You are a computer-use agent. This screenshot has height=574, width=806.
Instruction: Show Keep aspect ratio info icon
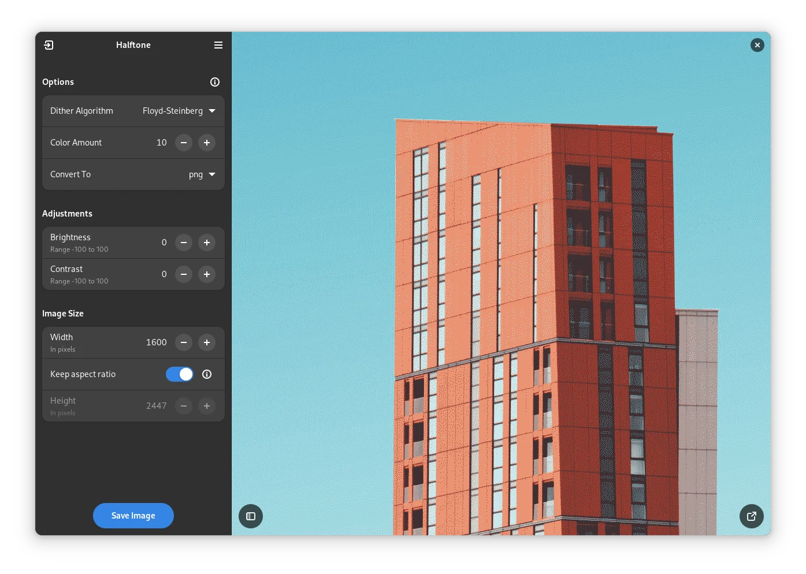(207, 374)
